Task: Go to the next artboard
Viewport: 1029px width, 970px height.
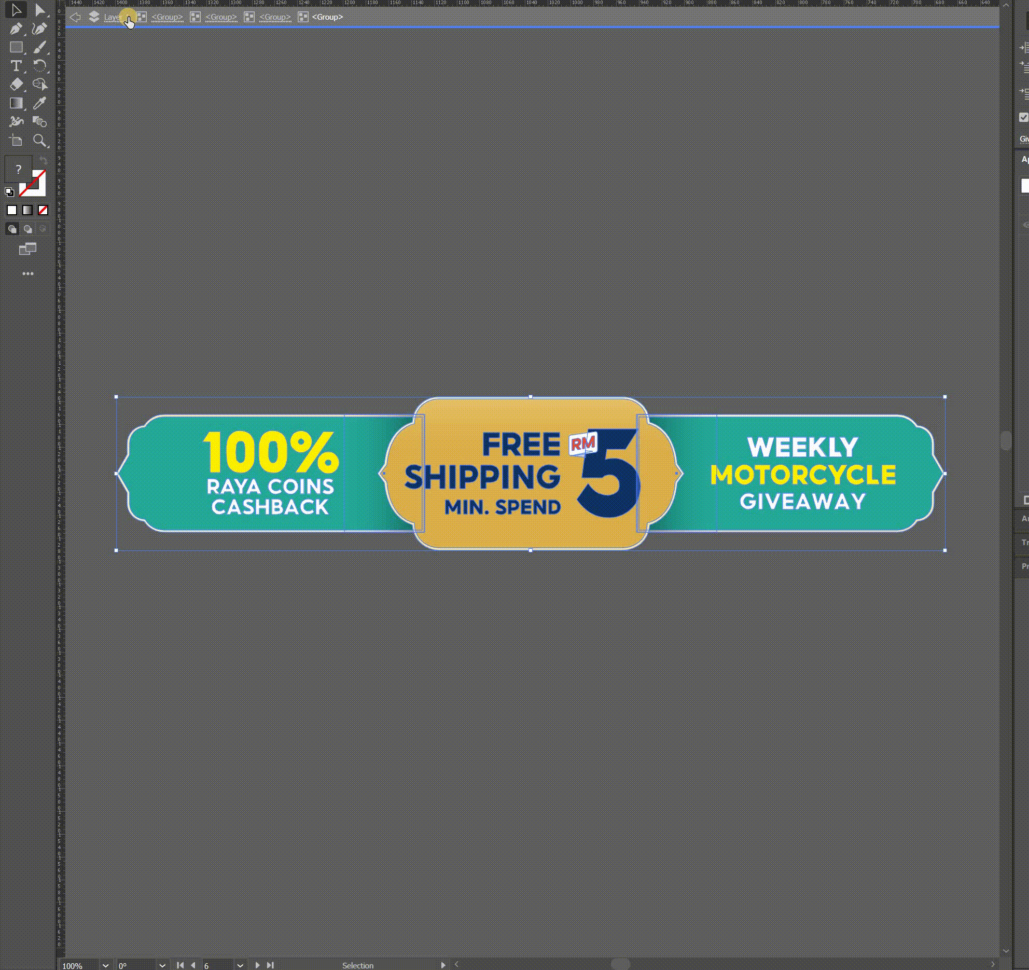Action: pos(257,965)
